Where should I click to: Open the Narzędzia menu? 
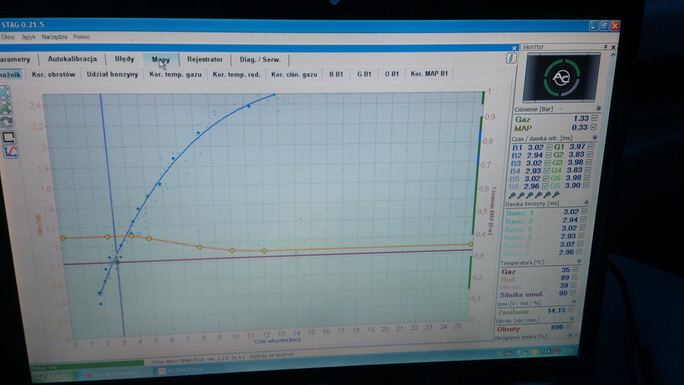tap(54, 37)
